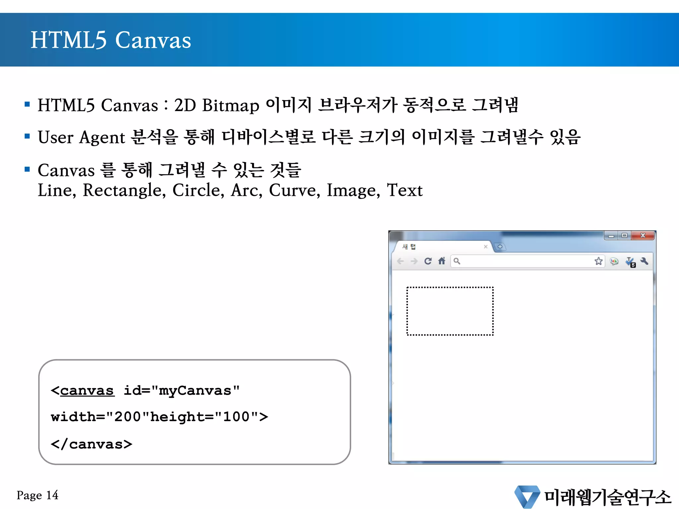Click the underlined 'canvas' word in code
This screenshot has height=509, width=679.
[x=87, y=391]
